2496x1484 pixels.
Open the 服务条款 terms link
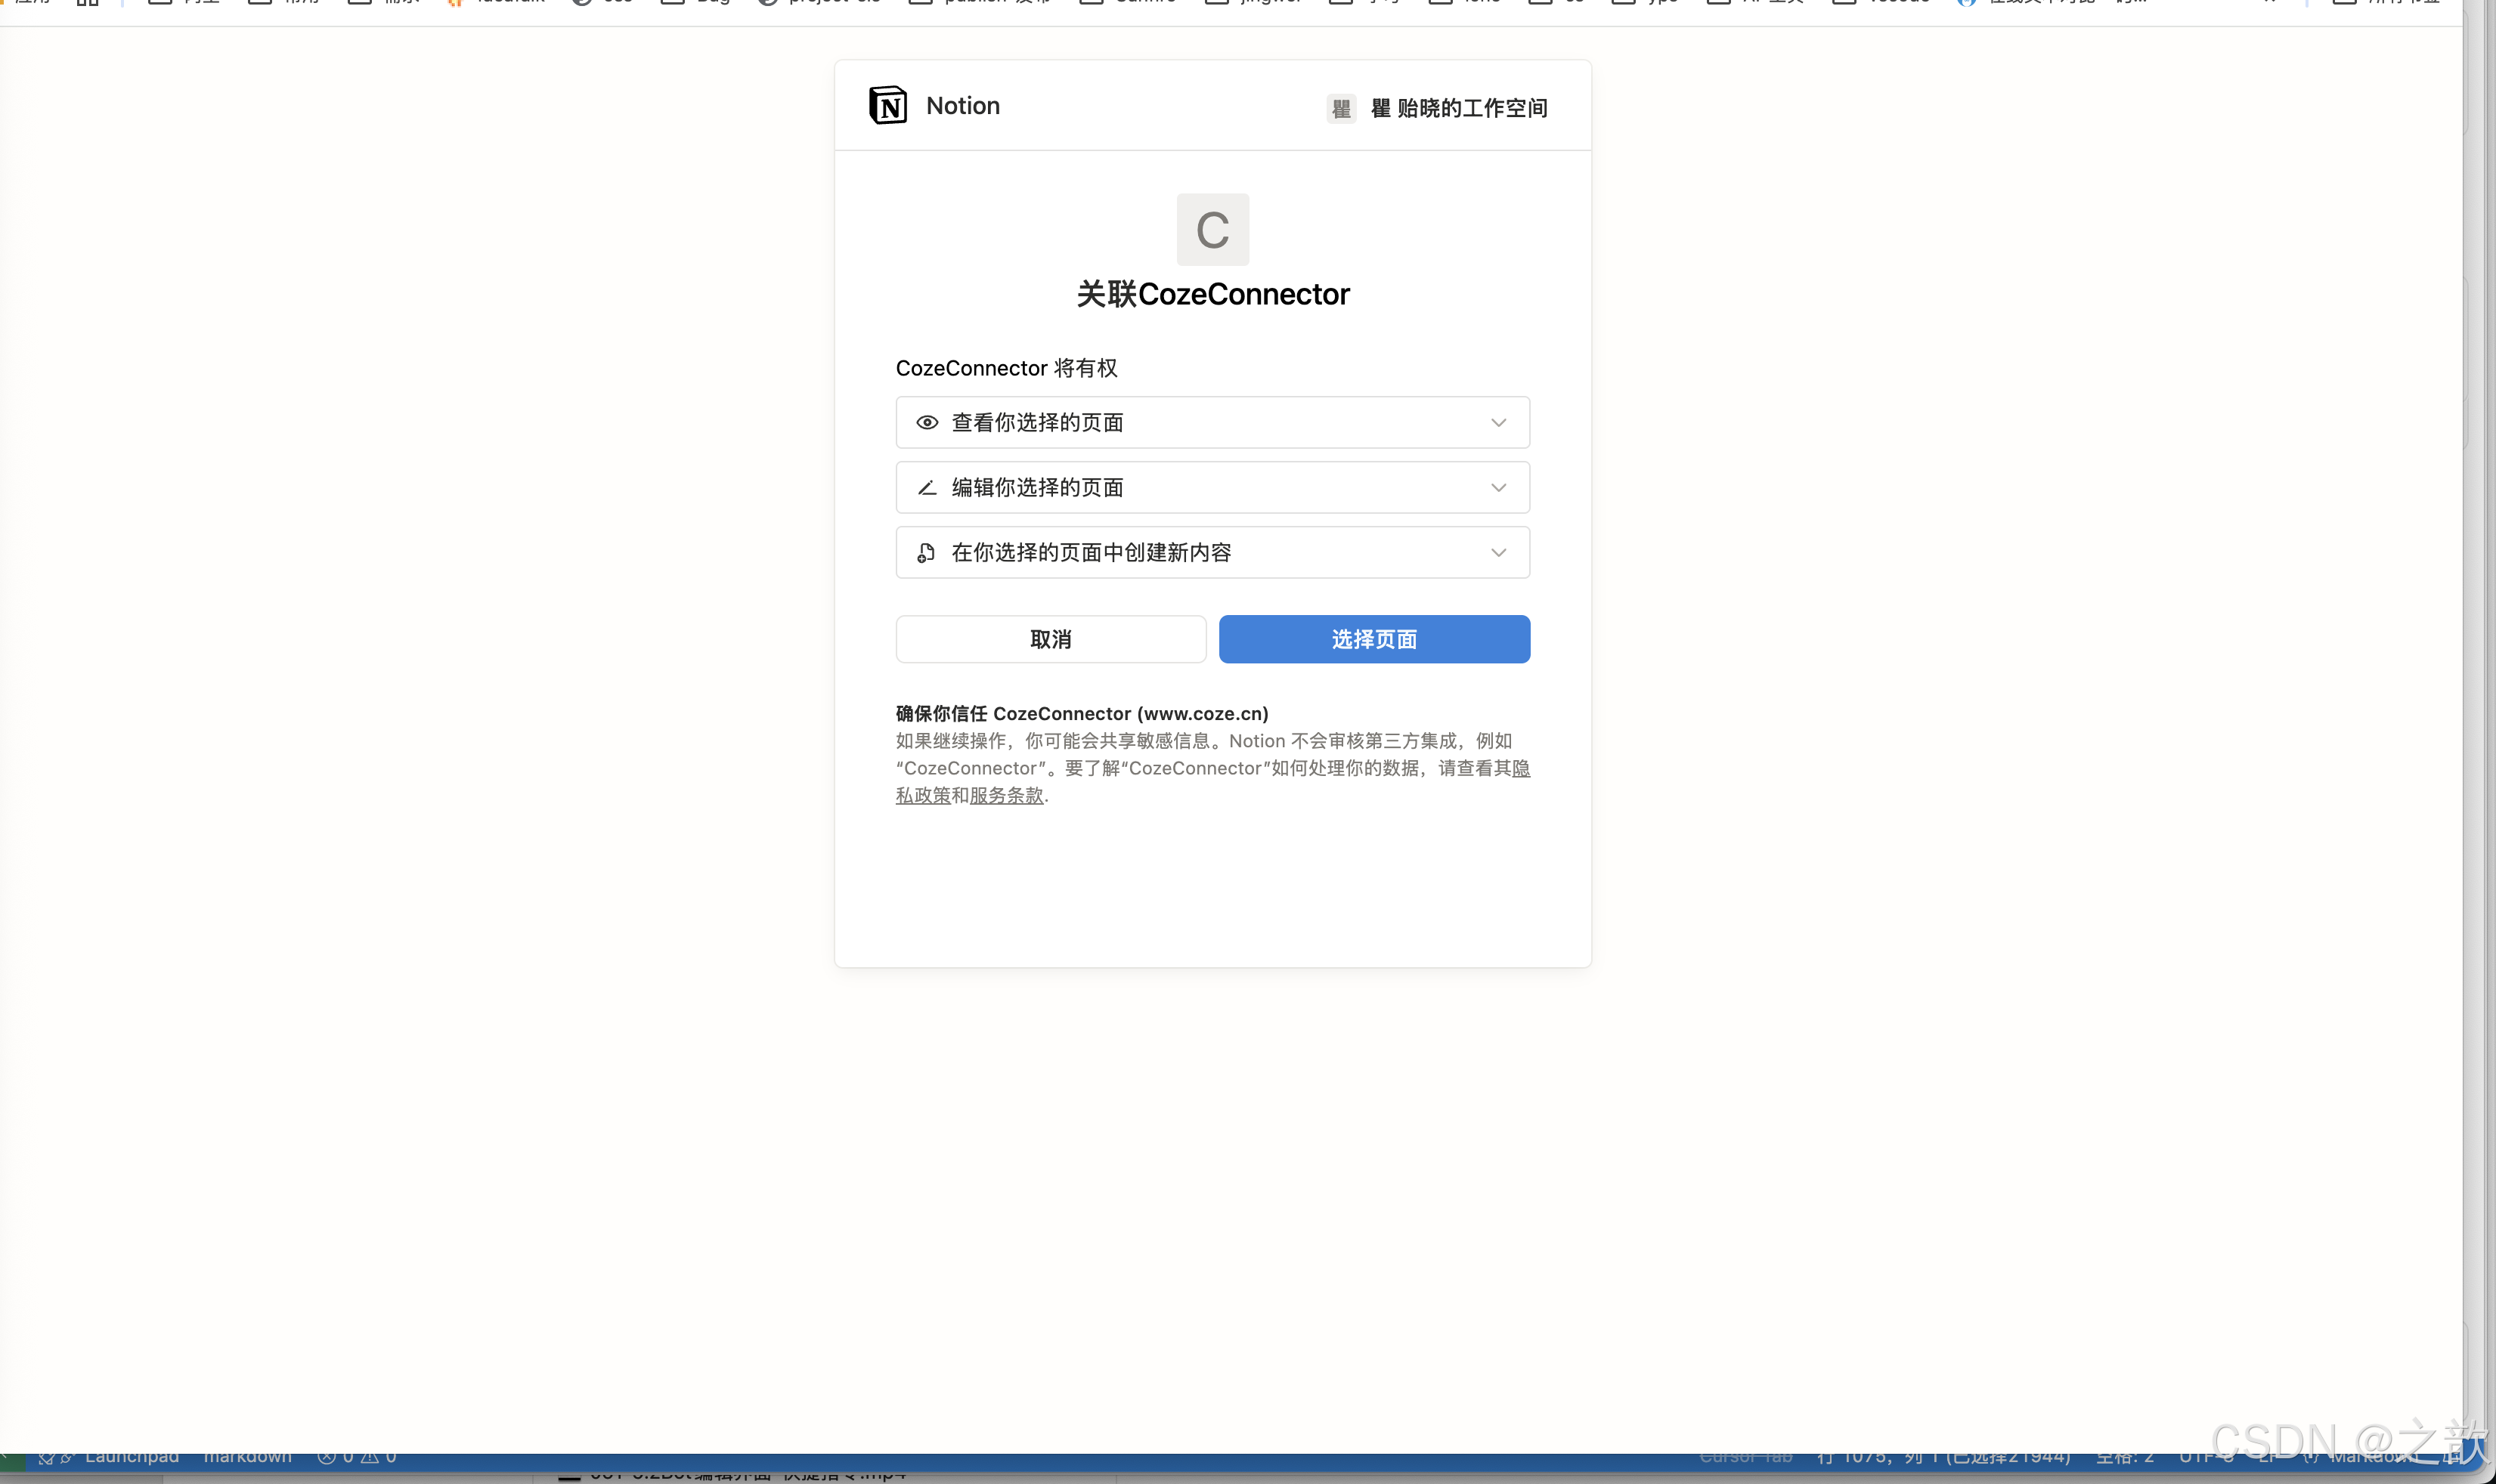click(1009, 795)
